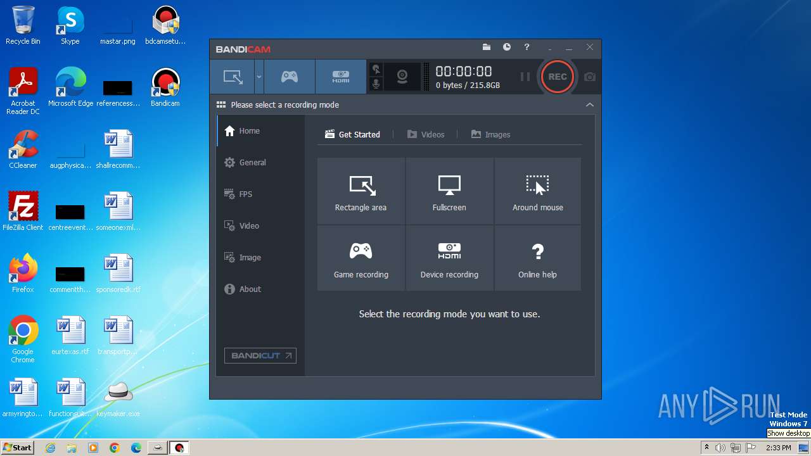Select the screen recording mode button
The width and height of the screenshot is (811, 456).
(x=233, y=77)
